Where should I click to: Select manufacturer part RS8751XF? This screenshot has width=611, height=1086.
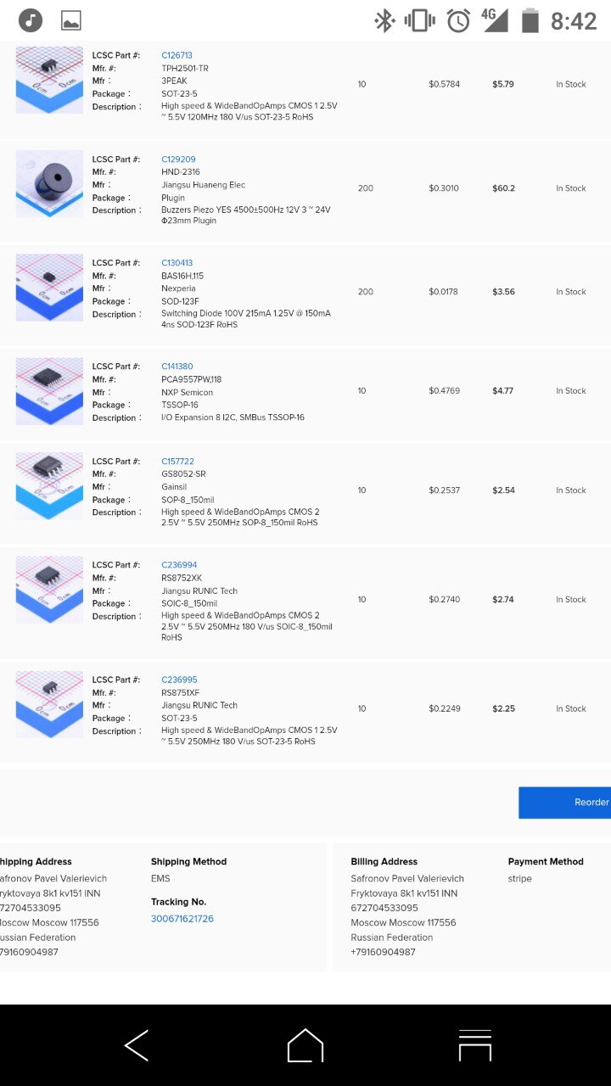pos(181,692)
